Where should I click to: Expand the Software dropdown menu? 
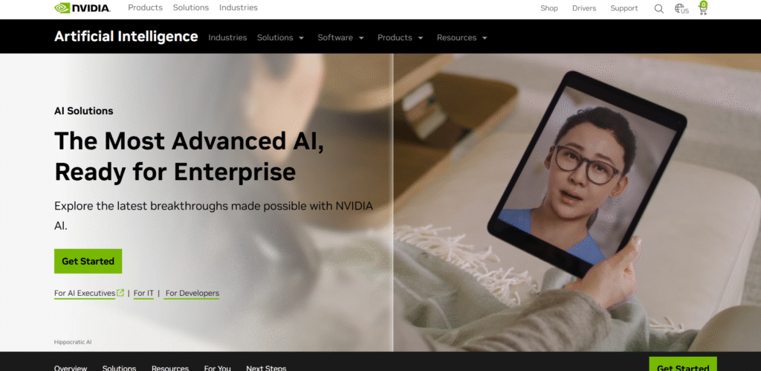340,37
